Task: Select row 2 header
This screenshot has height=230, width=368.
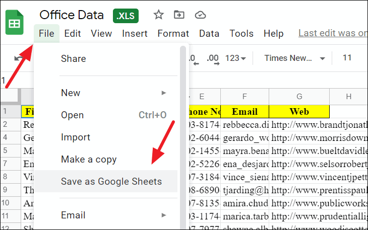Action: (x=10, y=124)
